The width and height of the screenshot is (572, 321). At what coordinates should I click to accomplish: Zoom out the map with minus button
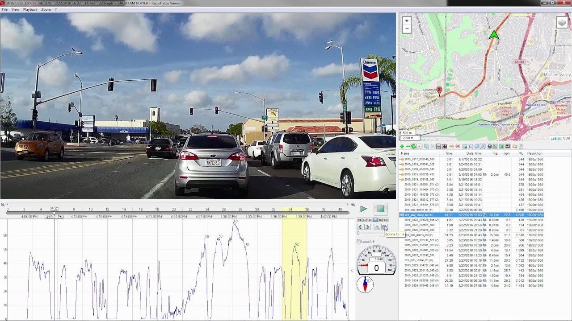point(407,29)
